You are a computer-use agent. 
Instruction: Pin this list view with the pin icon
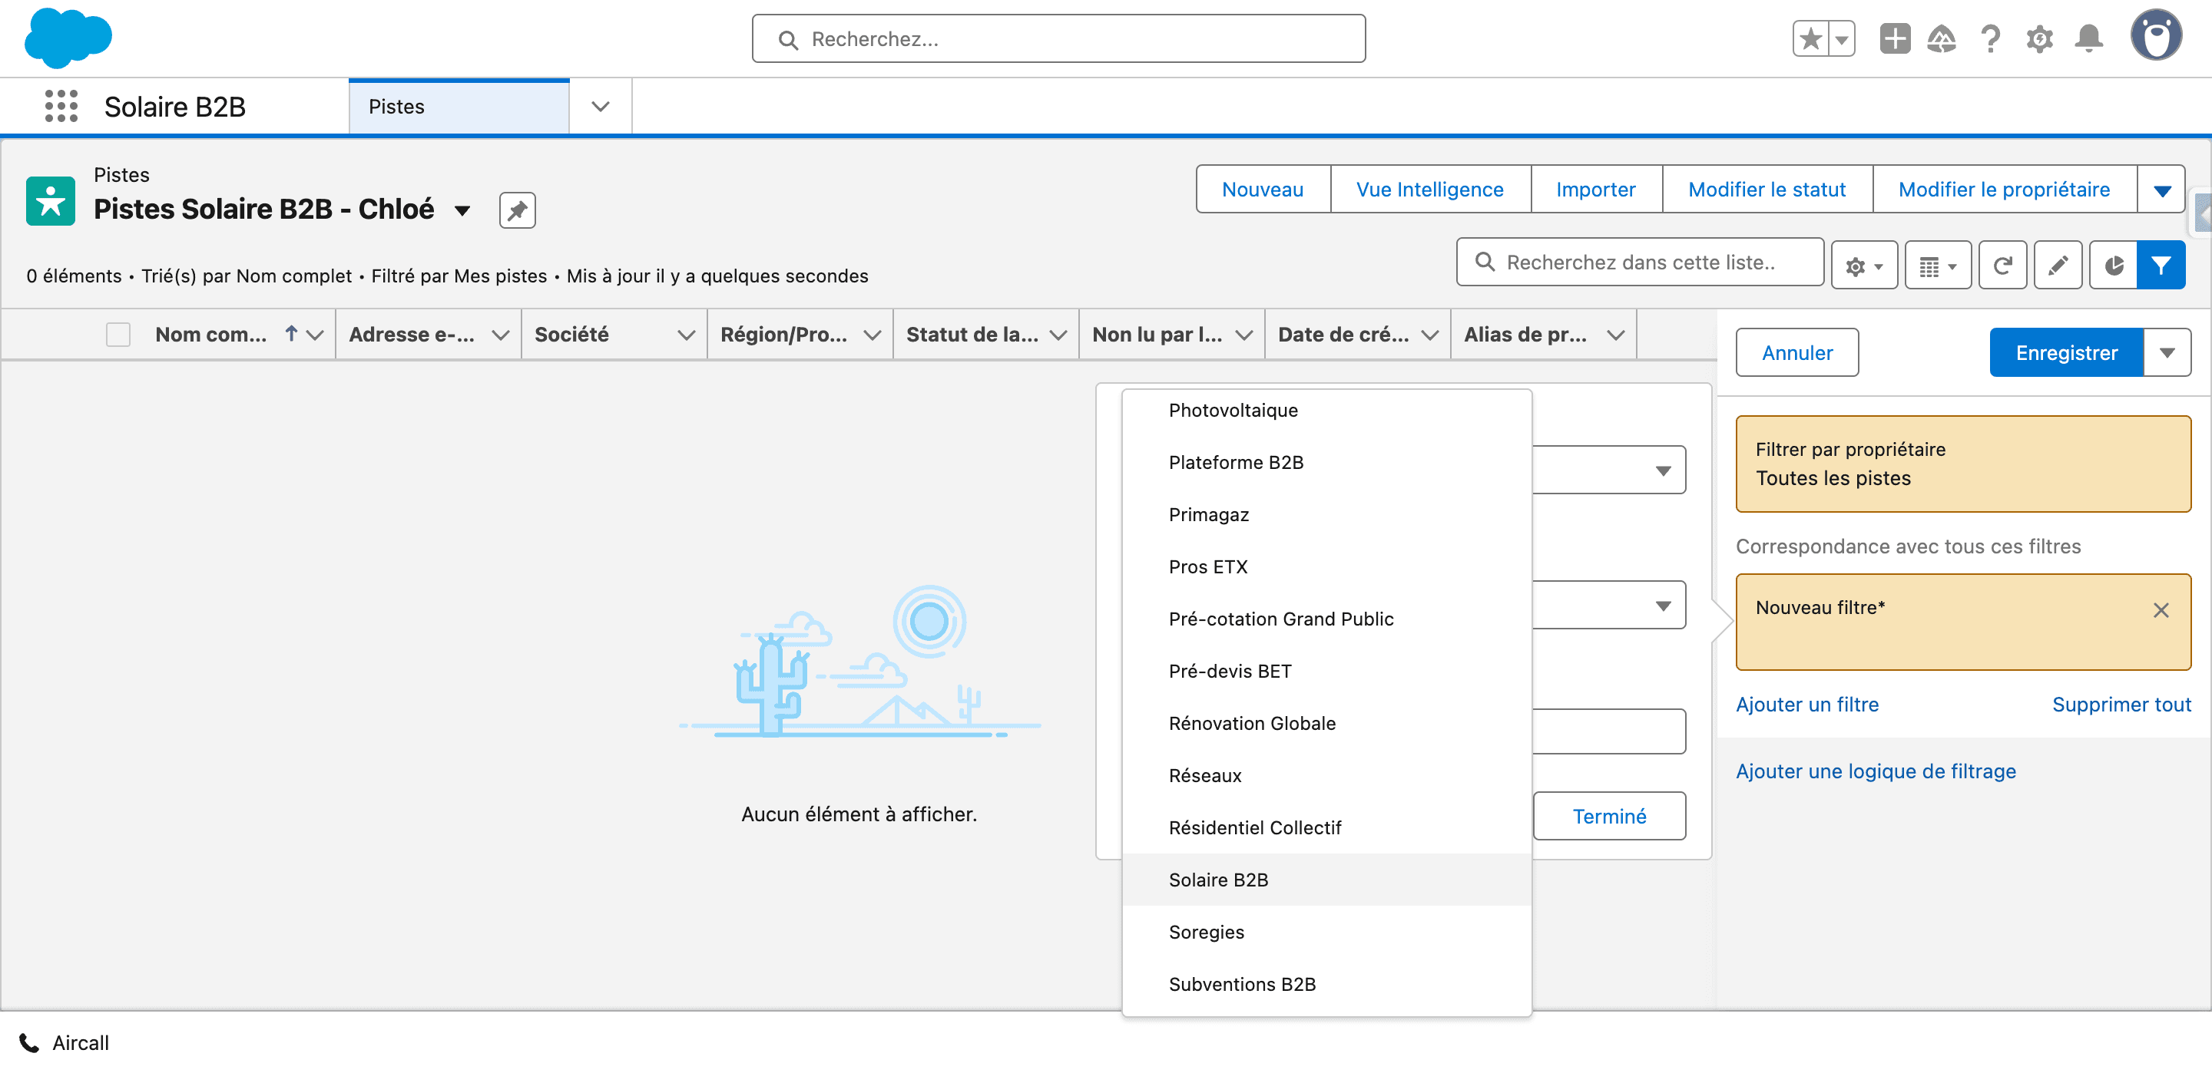click(517, 210)
